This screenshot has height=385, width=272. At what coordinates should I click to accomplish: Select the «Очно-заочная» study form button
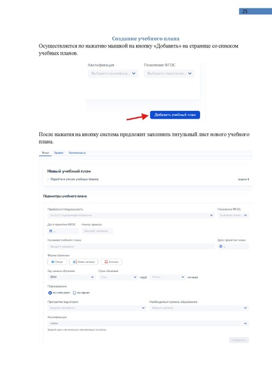(x=83, y=262)
